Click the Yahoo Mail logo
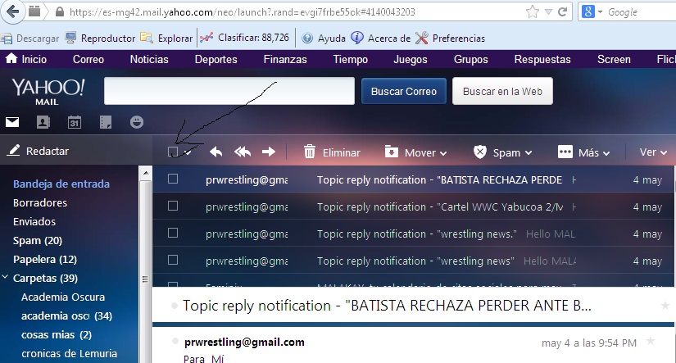The width and height of the screenshot is (676, 363). [48, 92]
